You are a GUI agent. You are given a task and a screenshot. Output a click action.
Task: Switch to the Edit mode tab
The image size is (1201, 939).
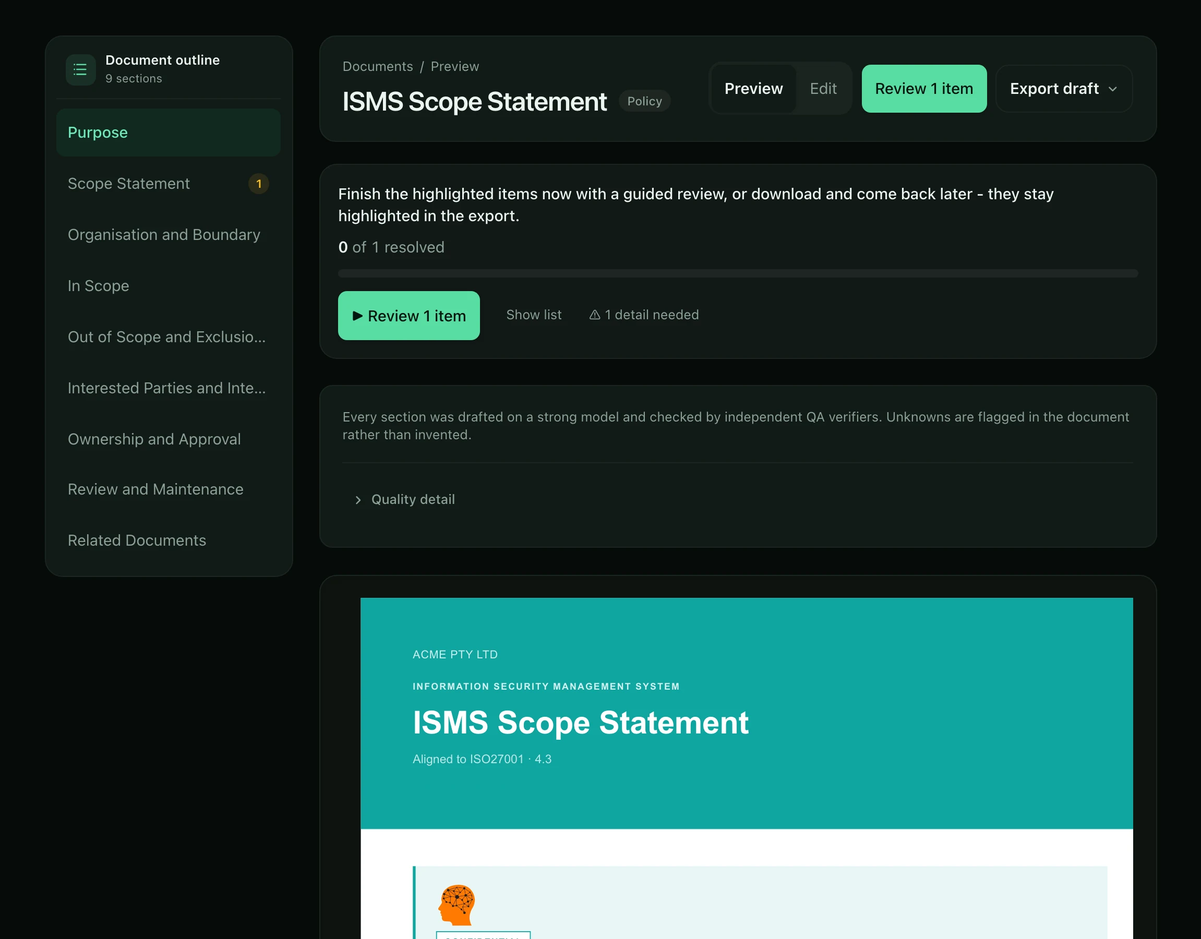pos(823,89)
